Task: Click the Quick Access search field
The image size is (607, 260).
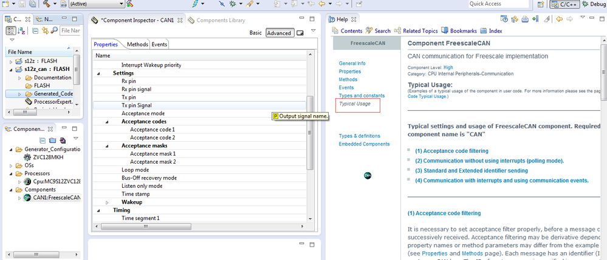Action: [498, 4]
